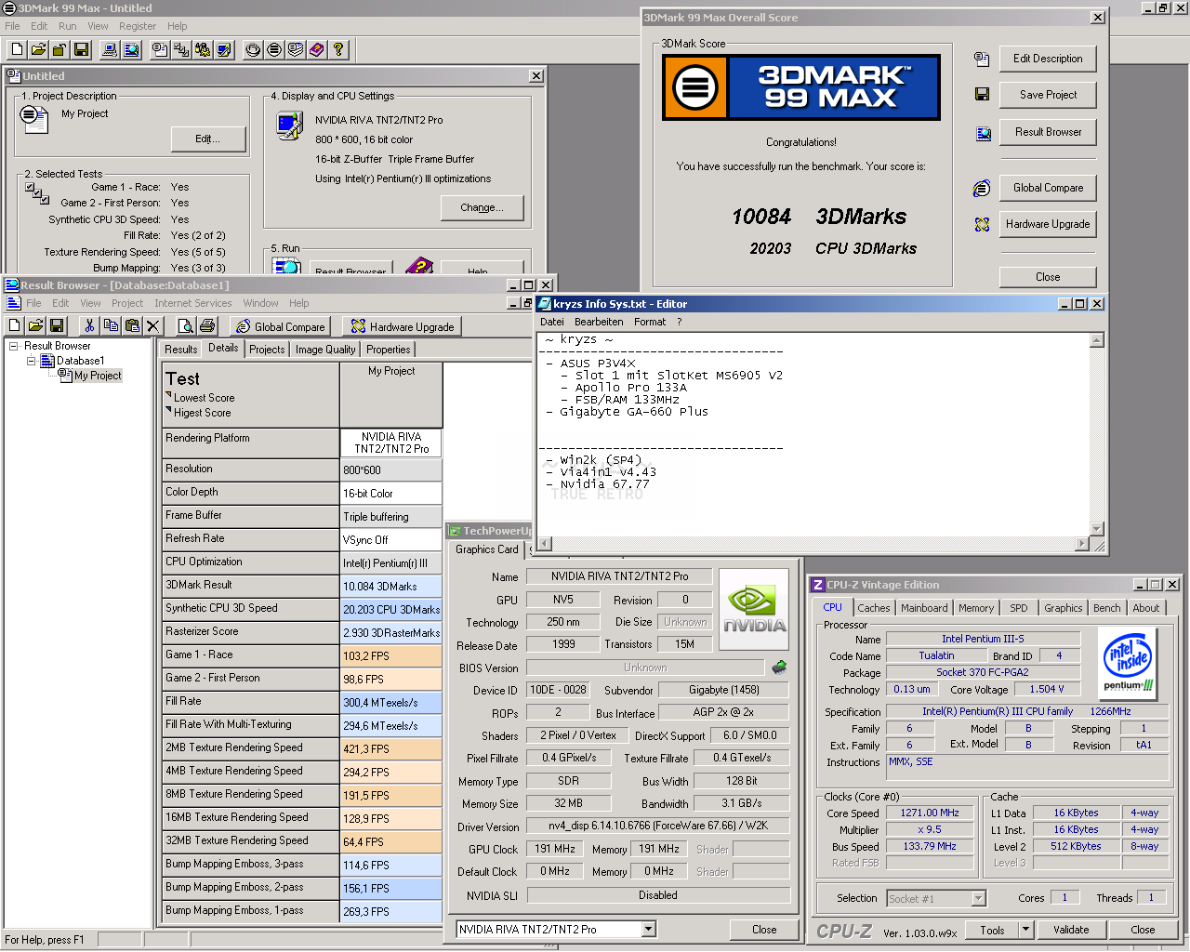Click the GPU-Z Name field showing RIVA TNT2
The image size is (1190, 952).
pos(619,576)
